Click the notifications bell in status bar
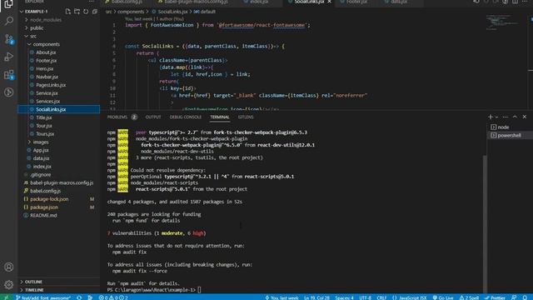 click(525, 297)
